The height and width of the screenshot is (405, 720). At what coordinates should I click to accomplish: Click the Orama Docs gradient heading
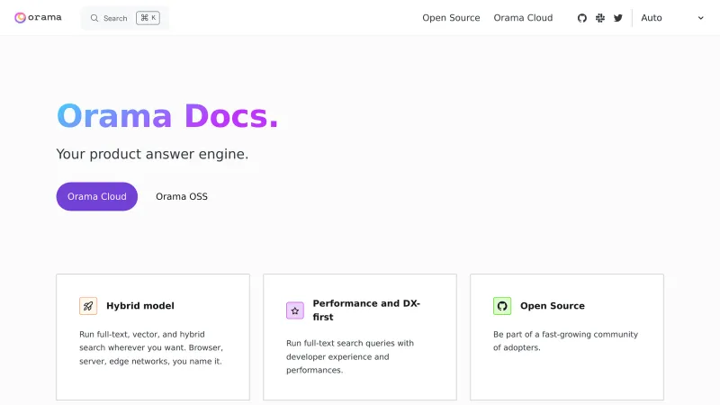[x=167, y=116]
